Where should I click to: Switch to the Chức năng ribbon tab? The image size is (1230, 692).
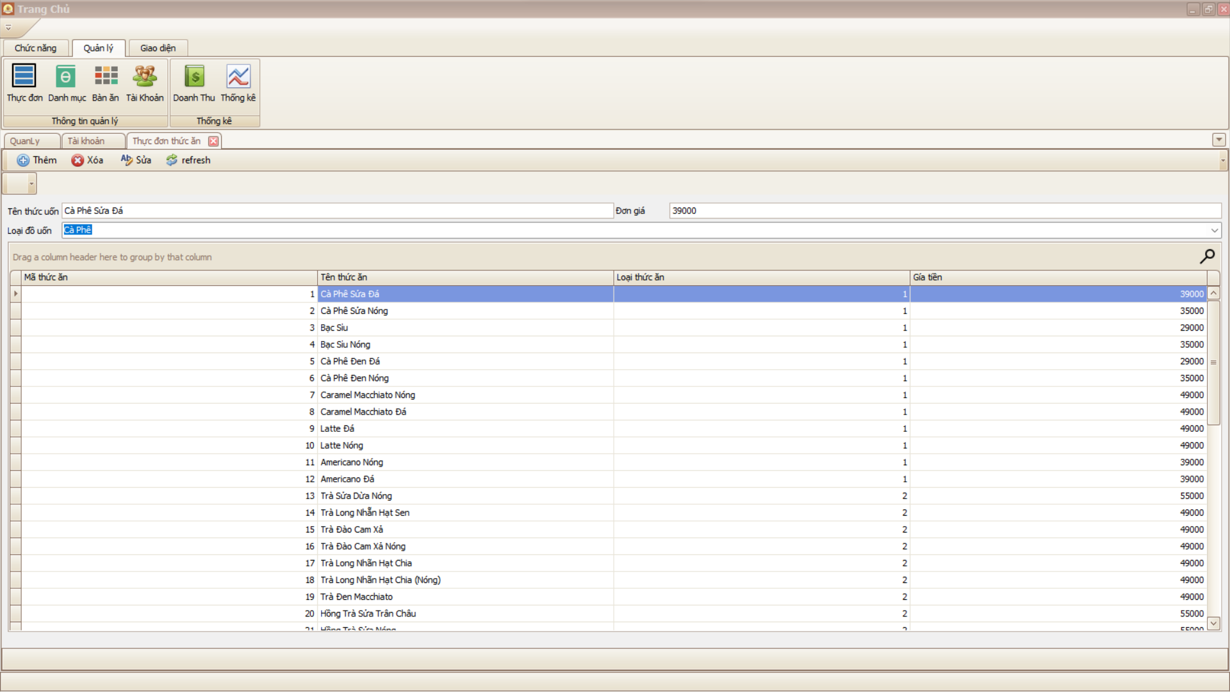pyautogui.click(x=36, y=48)
